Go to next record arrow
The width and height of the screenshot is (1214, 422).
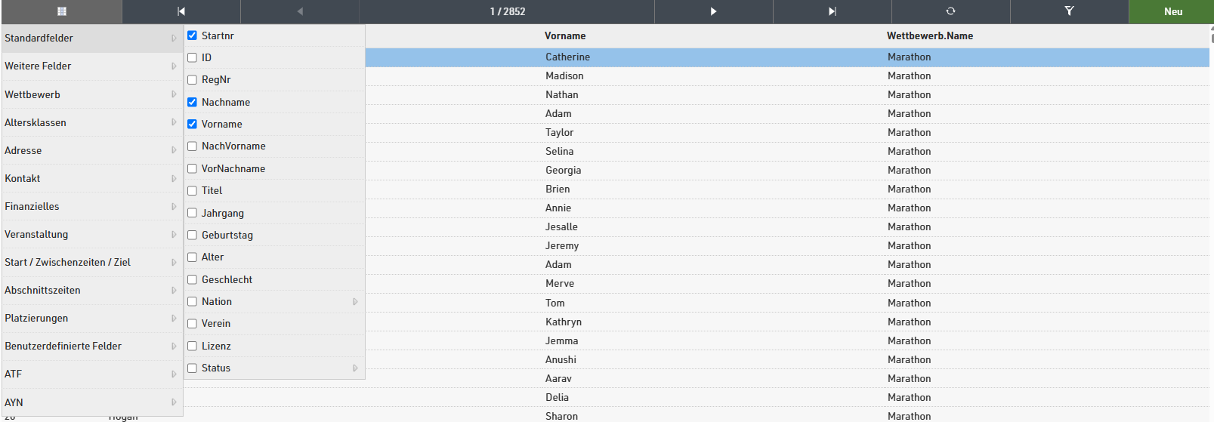(x=713, y=11)
